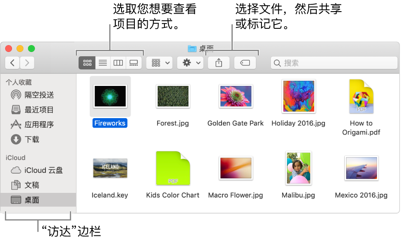Image resolution: width=401 pixels, height=241 pixels.
Task: Select the Forest.jpg thumbnail
Action: tap(173, 96)
